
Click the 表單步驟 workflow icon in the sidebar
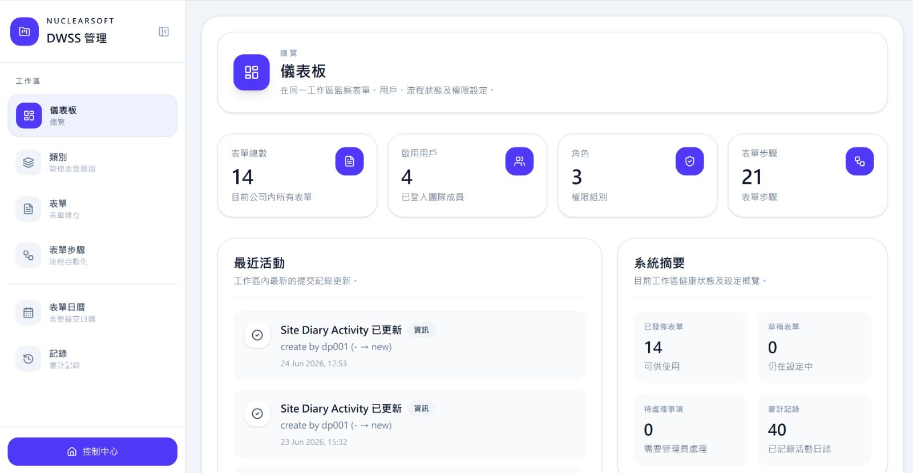29,255
